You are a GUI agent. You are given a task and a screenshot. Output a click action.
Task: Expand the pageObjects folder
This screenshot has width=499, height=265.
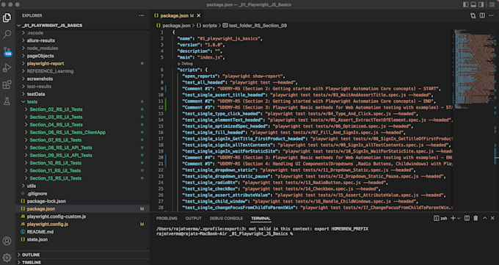pos(40,56)
